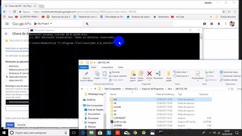Switch to Exibir ribbon tab

(x=121, y=67)
